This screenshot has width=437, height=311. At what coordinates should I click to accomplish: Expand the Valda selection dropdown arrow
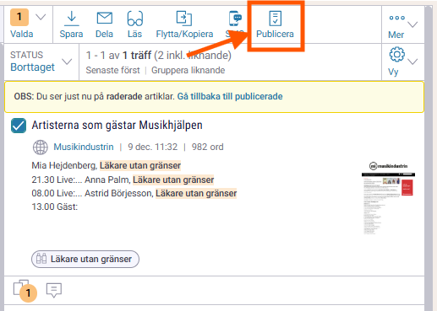tap(41, 18)
